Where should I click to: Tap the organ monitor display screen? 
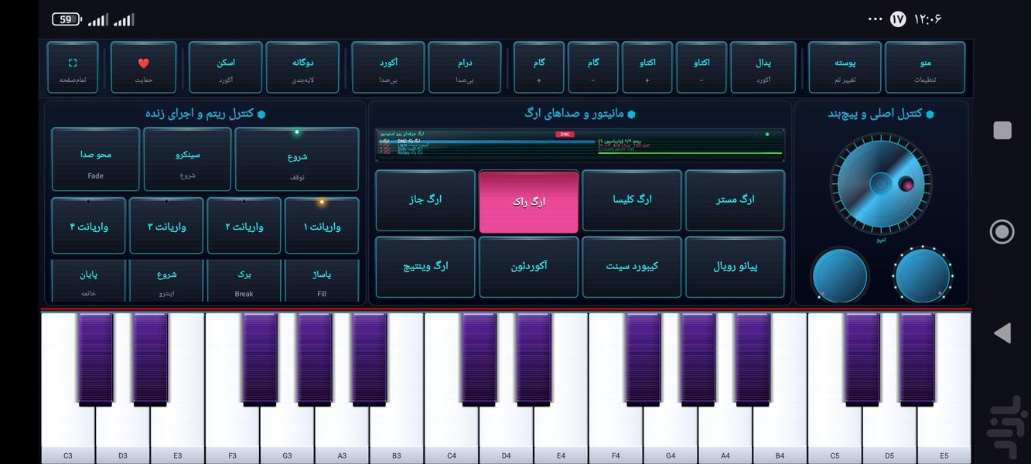(x=580, y=145)
